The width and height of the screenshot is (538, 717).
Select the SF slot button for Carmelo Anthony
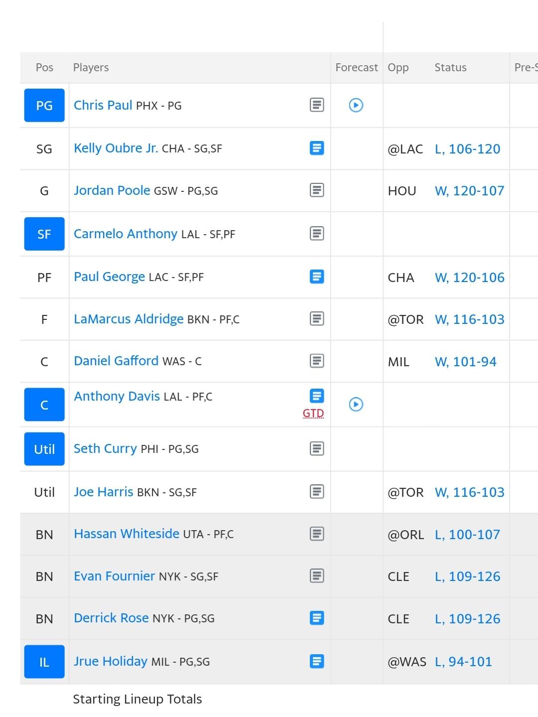[44, 234]
